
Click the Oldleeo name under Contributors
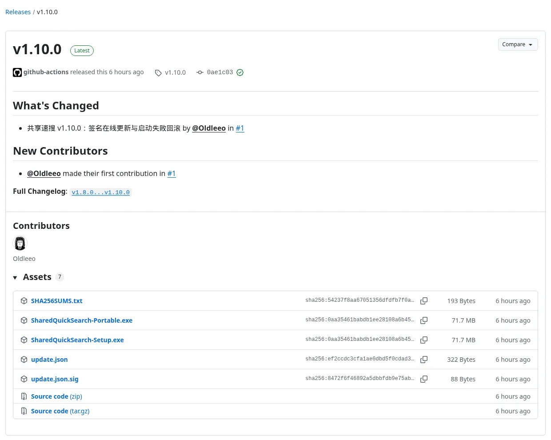(x=24, y=259)
